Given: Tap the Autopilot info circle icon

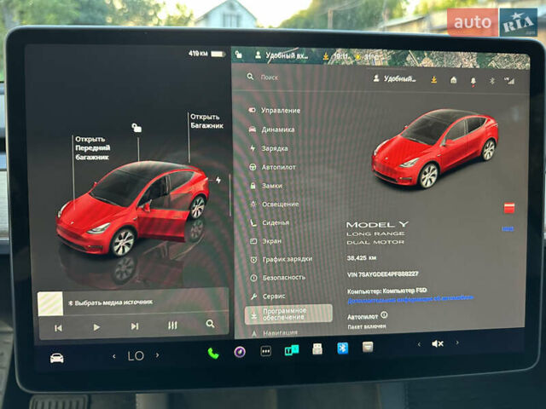Looking at the screenshot, I should pyautogui.click(x=384, y=314).
